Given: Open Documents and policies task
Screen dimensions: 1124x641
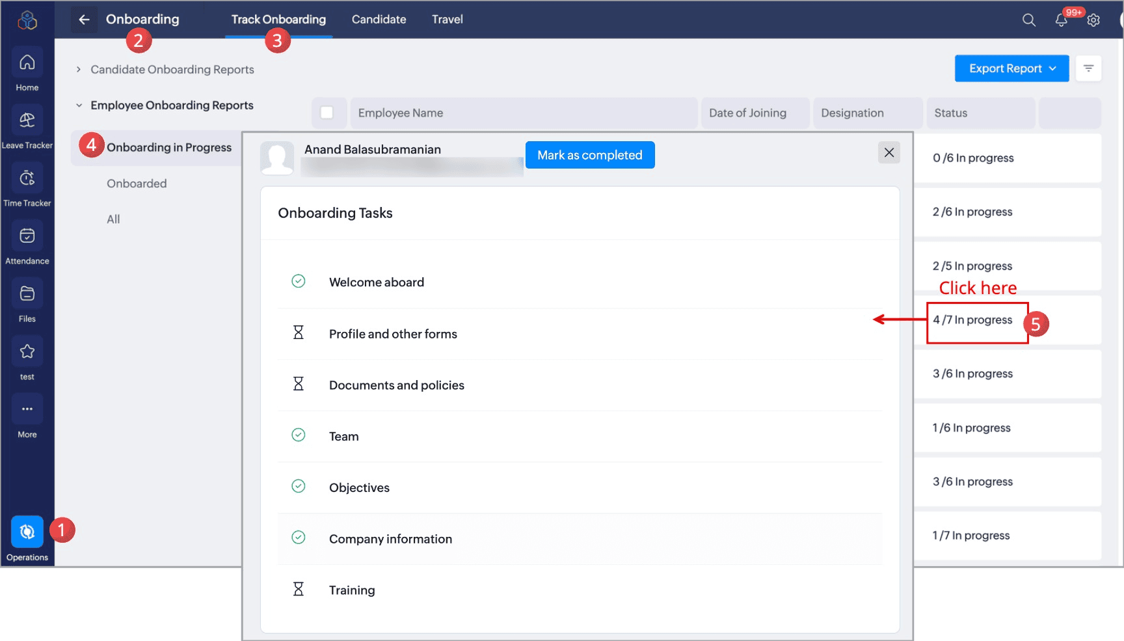Looking at the screenshot, I should tap(580, 385).
